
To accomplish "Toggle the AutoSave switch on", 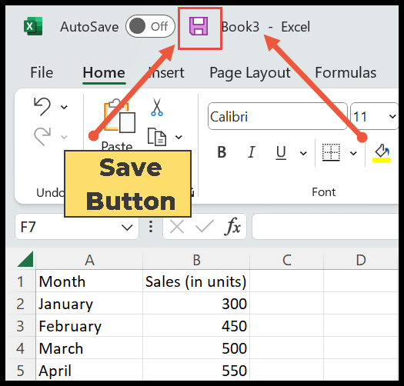I will point(150,26).
